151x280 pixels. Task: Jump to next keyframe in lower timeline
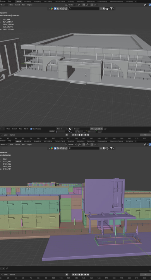click(85, 275)
